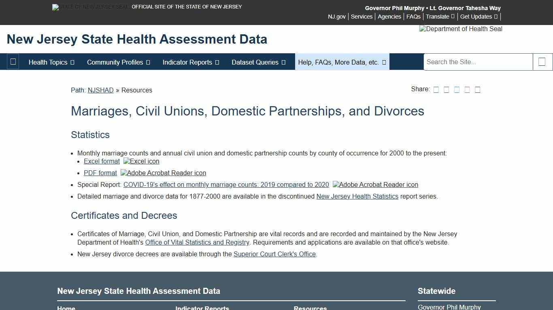Click the highlighted third share icon
This screenshot has height=310, width=553.
coord(457,89)
